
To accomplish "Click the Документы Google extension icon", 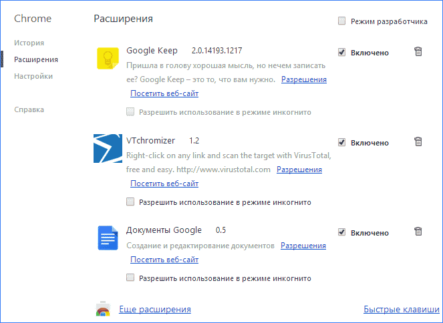I will 108,238.
